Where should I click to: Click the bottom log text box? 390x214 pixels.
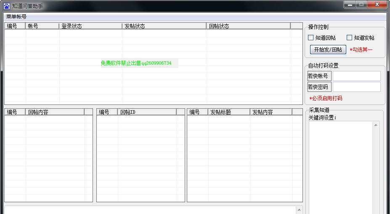(150, 210)
